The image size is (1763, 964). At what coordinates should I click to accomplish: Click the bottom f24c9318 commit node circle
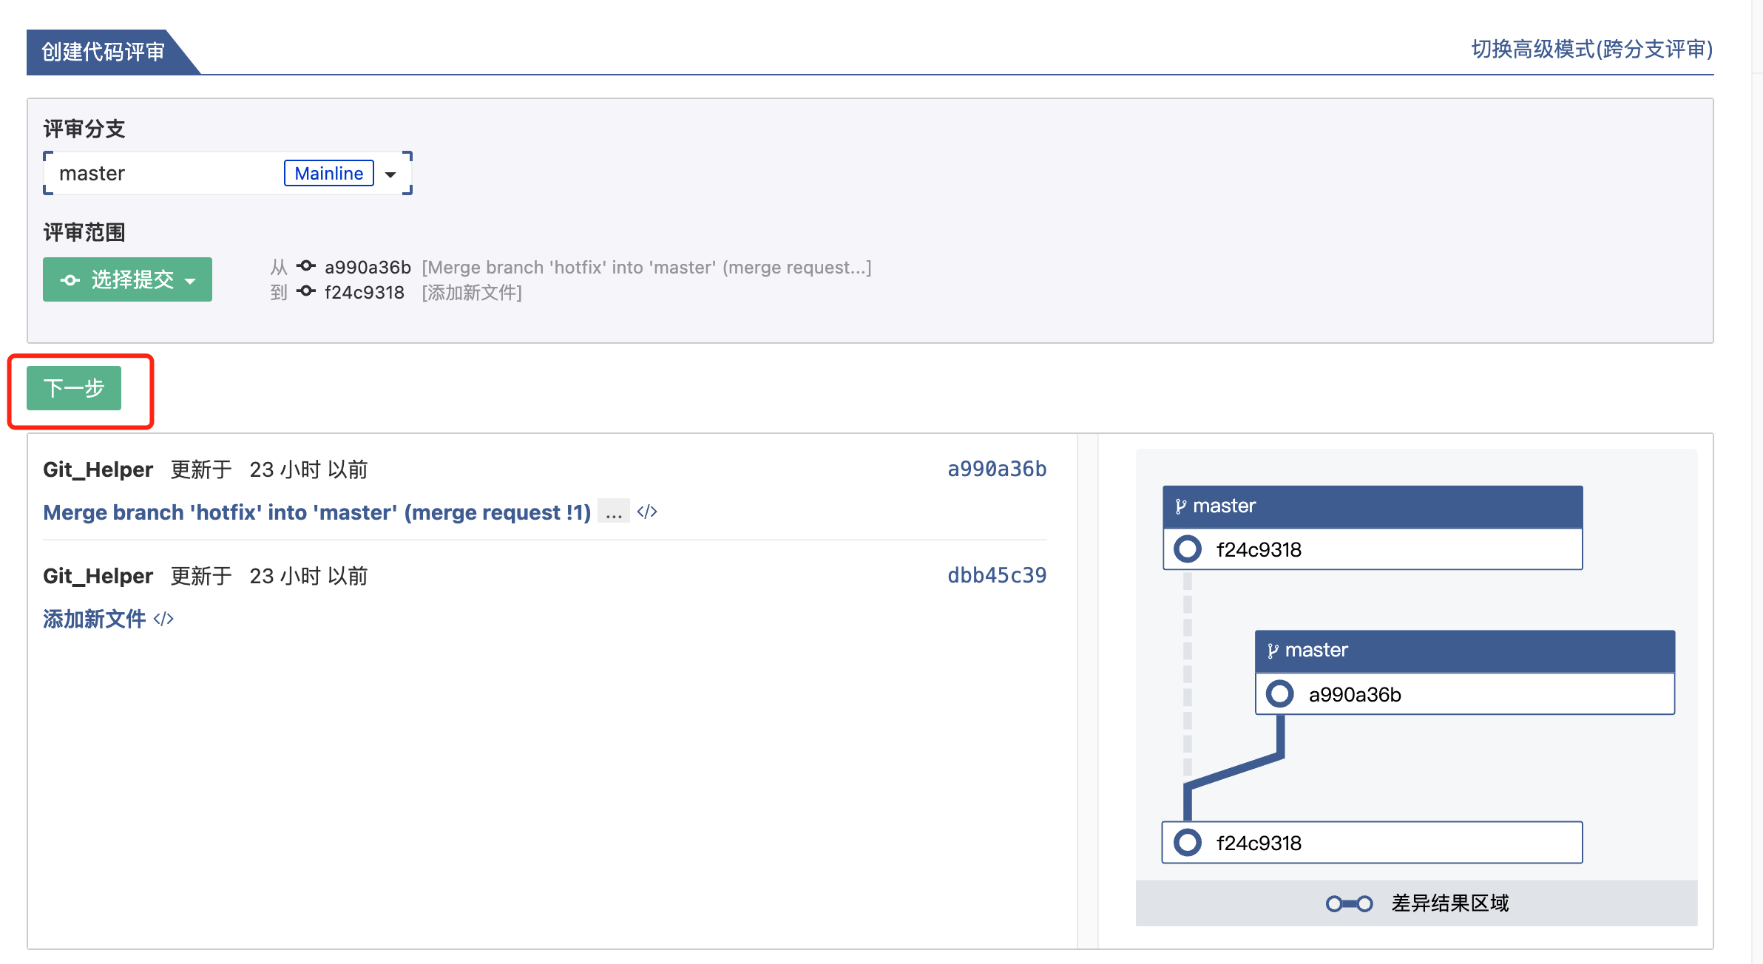[1188, 843]
